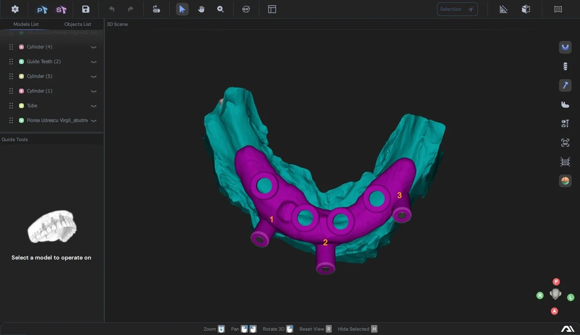Viewport: 580px width, 335px height.
Task: Click Reset View in the bottom bar
Action: coord(311,329)
